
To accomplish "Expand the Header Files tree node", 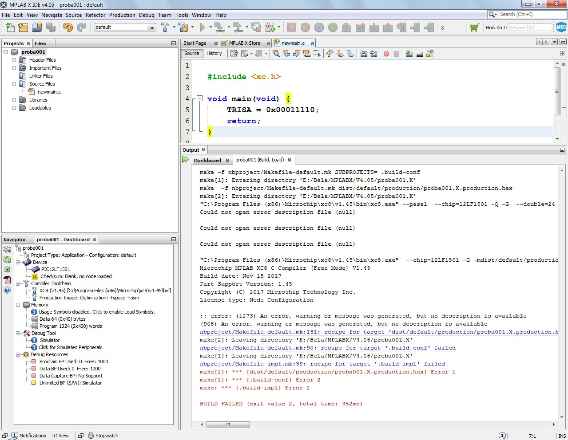I will (14, 60).
